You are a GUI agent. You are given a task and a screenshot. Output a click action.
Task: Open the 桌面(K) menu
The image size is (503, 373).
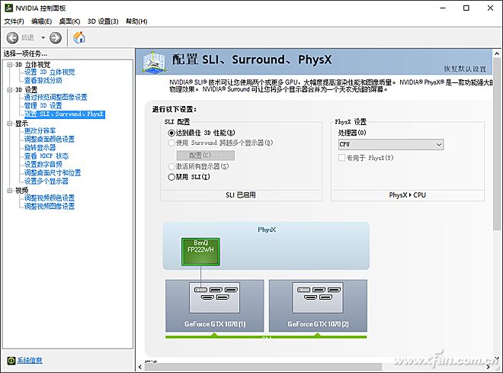69,21
